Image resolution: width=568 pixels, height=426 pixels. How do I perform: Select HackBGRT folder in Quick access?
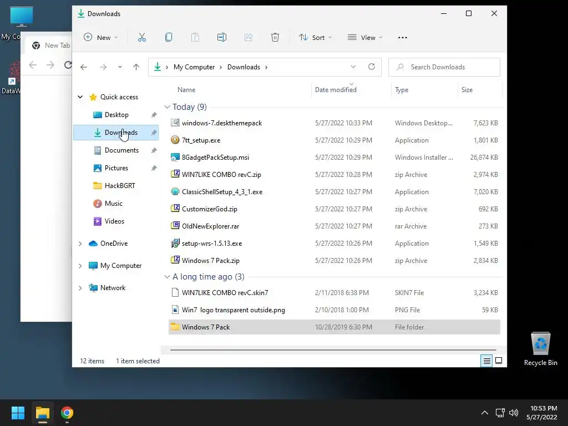116,185
